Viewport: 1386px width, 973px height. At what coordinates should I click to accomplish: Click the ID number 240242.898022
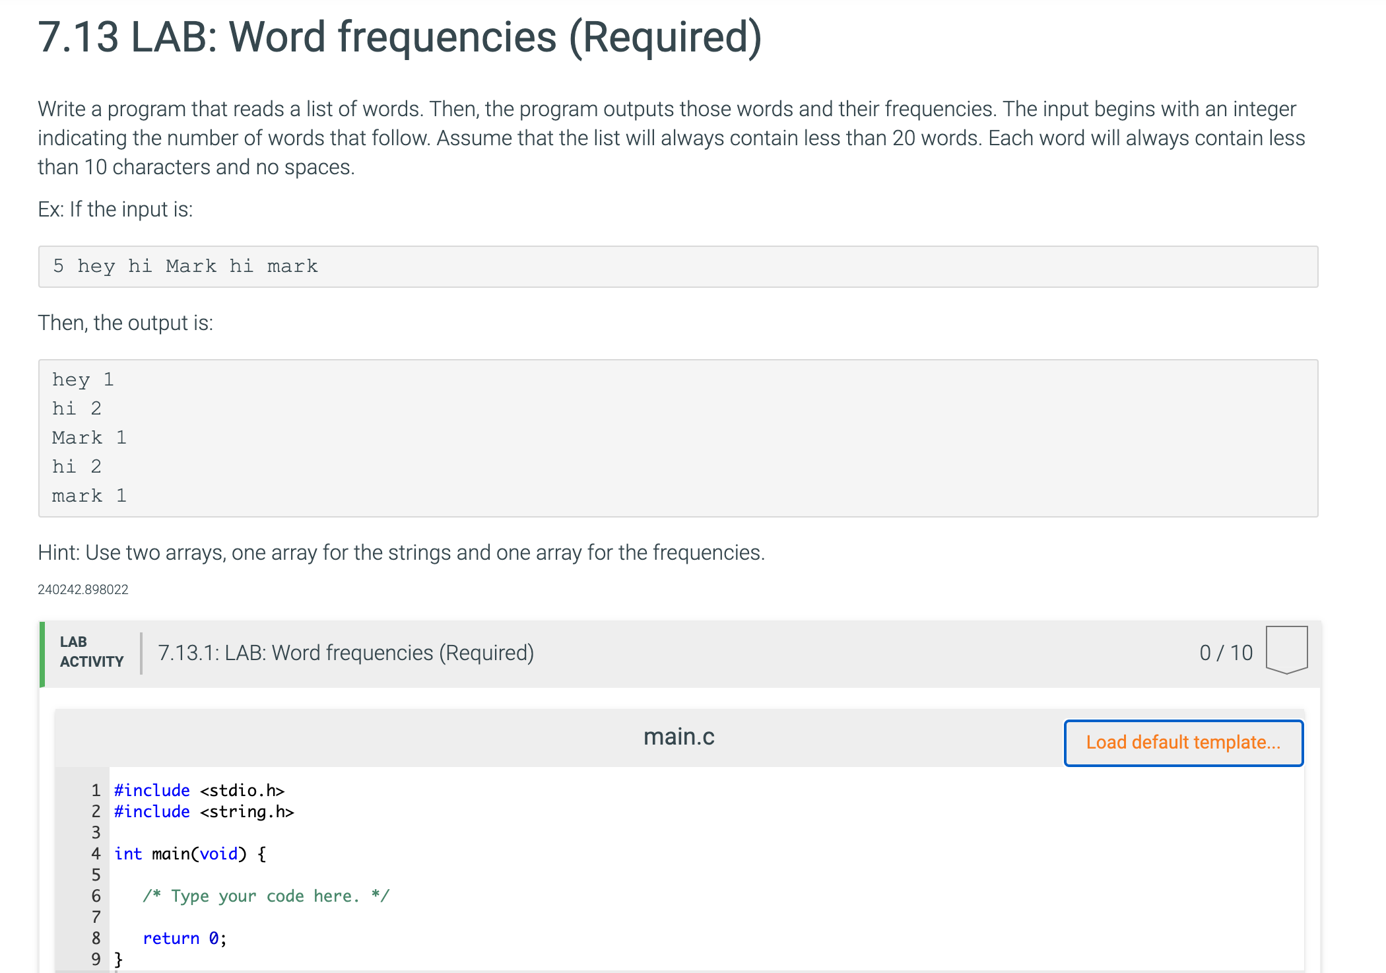coord(82,589)
